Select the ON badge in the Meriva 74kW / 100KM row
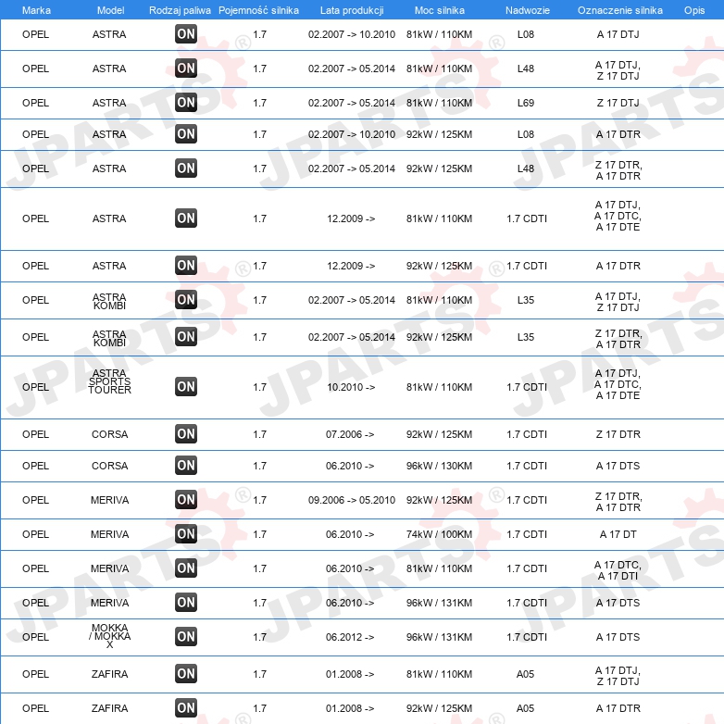Viewport: 724px width, 724px height. point(186,534)
